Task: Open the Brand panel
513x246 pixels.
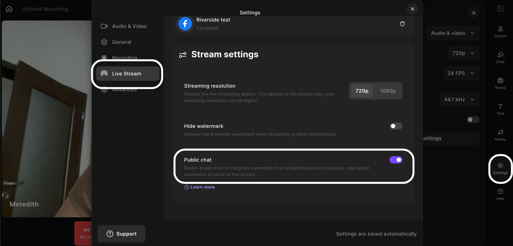Action: (x=500, y=84)
